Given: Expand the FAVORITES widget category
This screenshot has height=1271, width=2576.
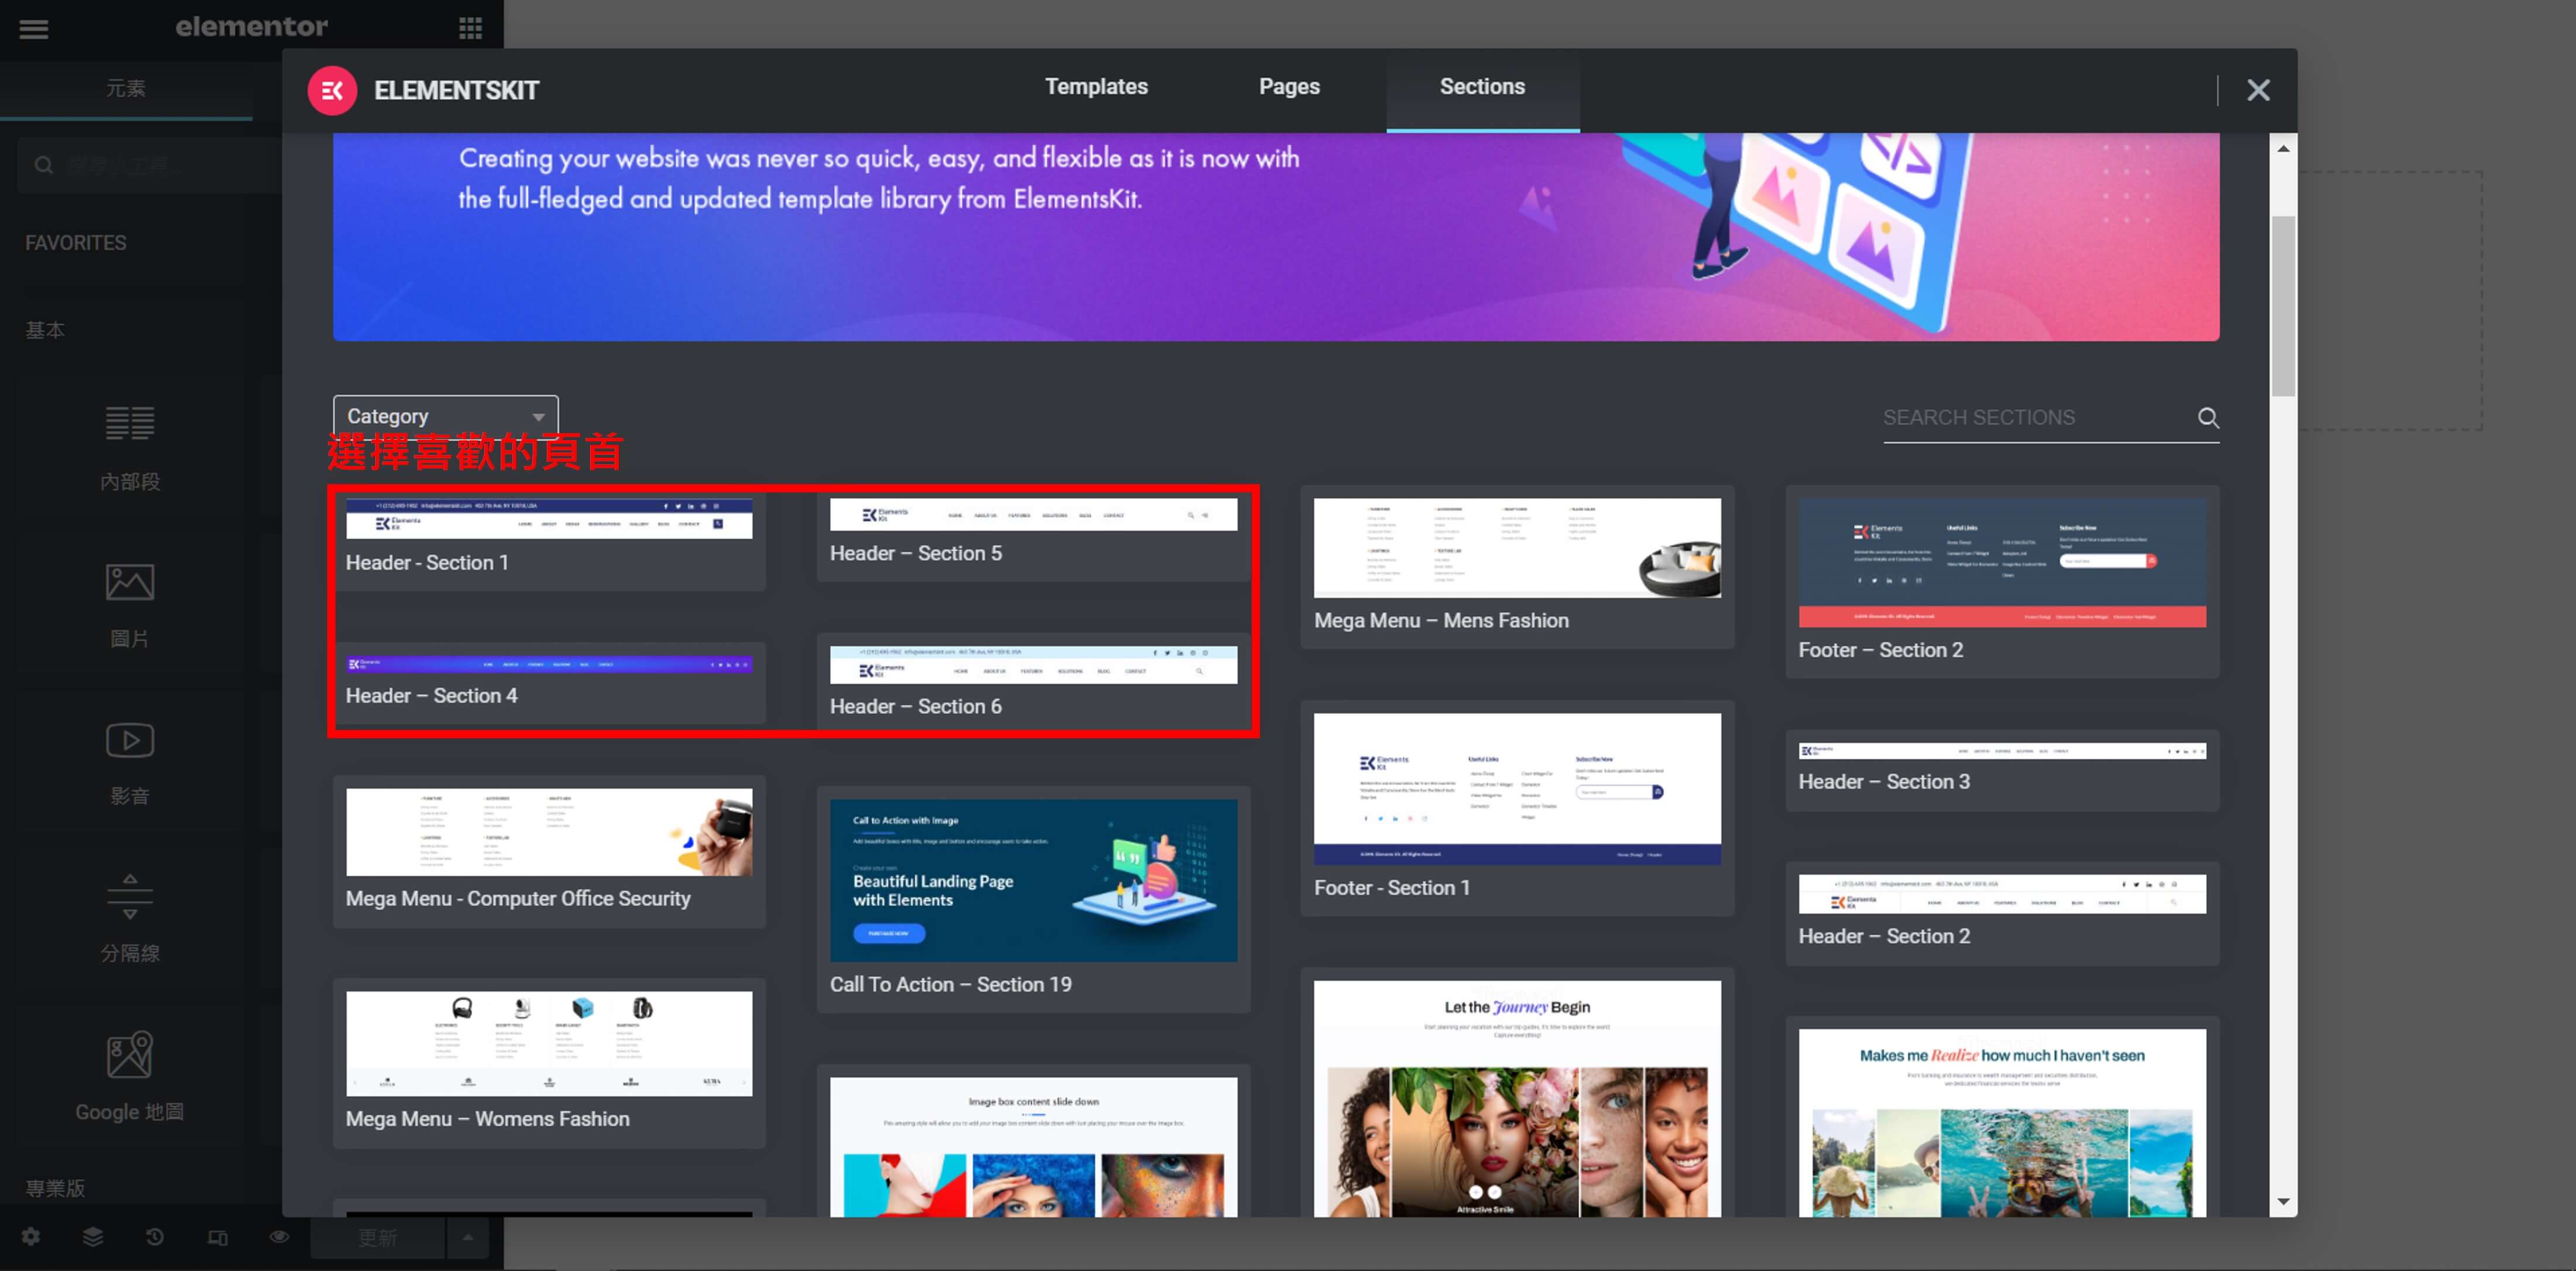Looking at the screenshot, I should pyautogui.click(x=76, y=243).
